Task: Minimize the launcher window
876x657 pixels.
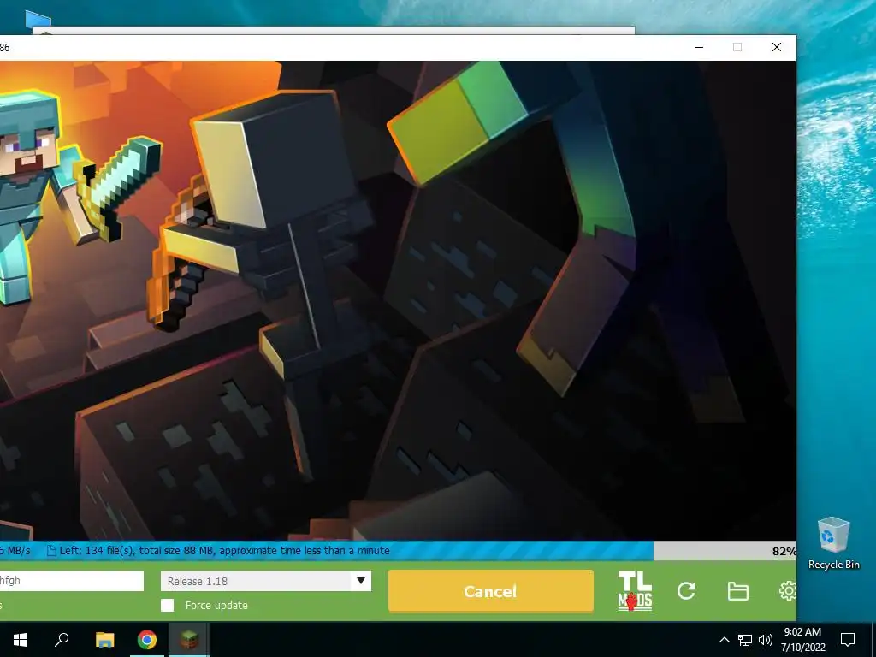Action: pyautogui.click(x=699, y=48)
